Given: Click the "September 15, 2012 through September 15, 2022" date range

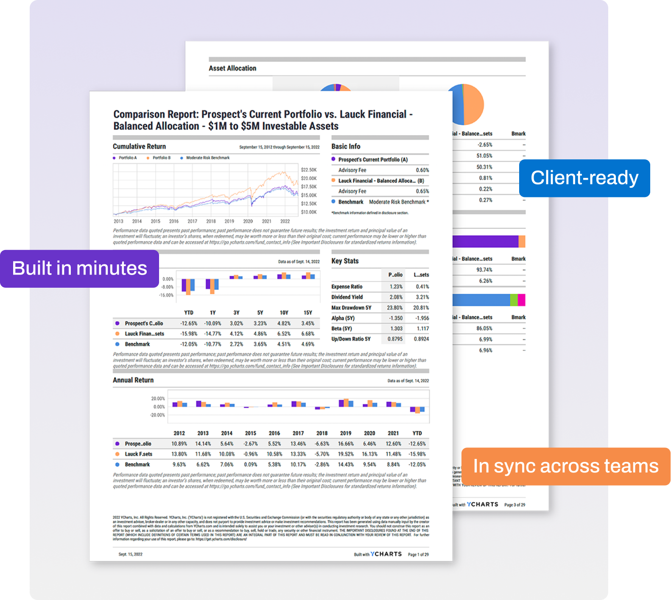Looking at the screenshot, I should click(279, 147).
